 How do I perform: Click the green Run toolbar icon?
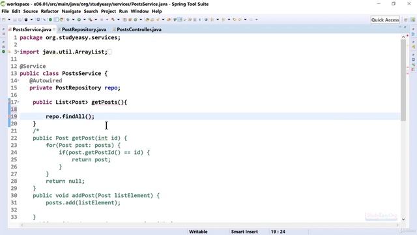(79, 20)
